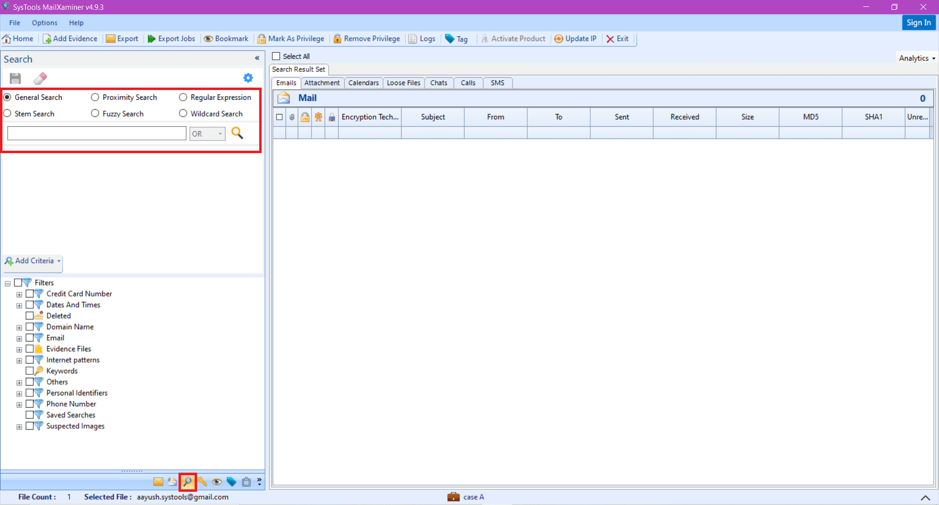
Task: Show more bottom bar buttons overflow arrow
Action: [x=259, y=482]
